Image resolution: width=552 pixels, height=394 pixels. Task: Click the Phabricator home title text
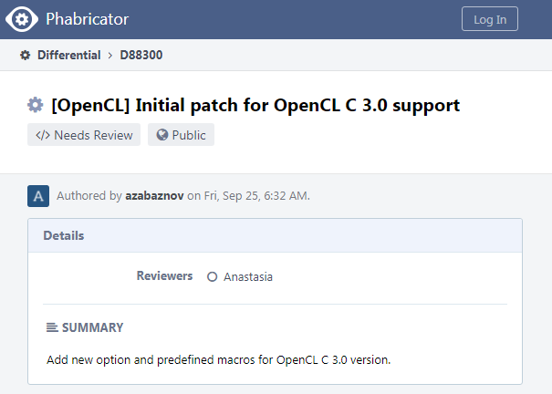(87, 18)
